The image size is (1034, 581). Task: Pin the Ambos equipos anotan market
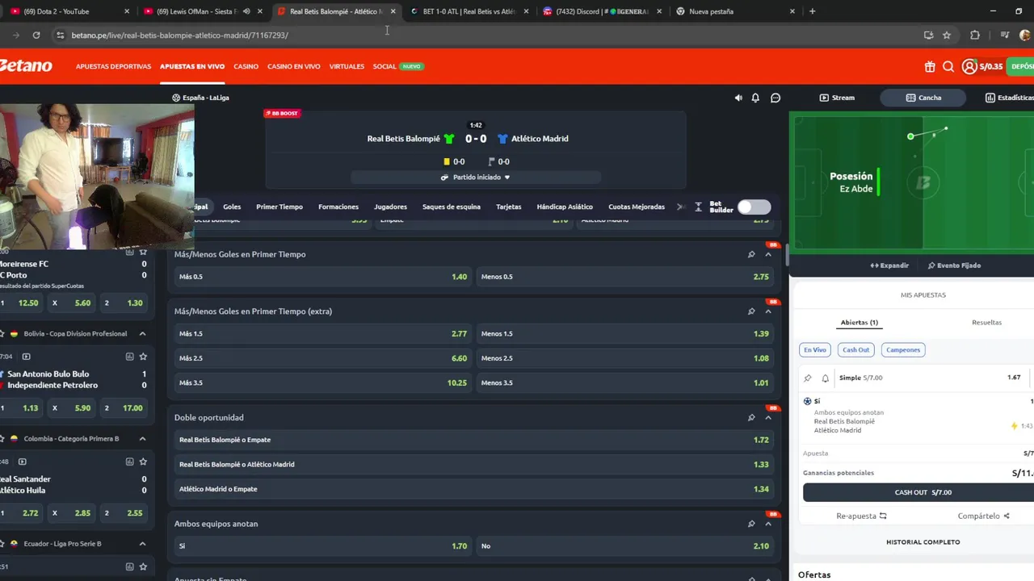pyautogui.click(x=751, y=524)
